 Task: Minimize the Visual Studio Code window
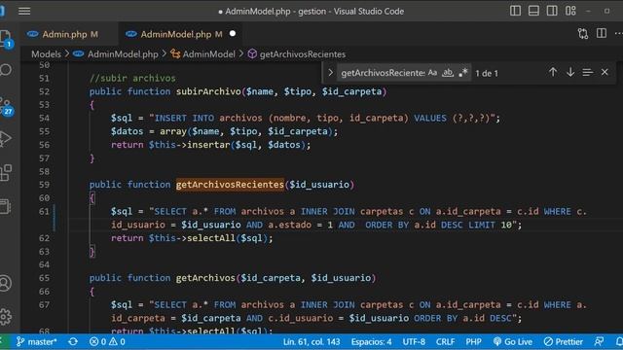588,11
